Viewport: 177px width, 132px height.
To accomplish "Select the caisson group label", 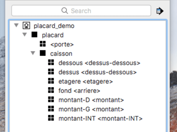I will [x=61, y=54].
